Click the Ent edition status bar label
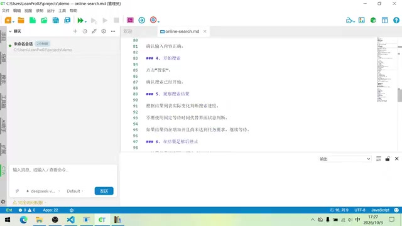Screen dimensions: 402x226 coord(9,210)
